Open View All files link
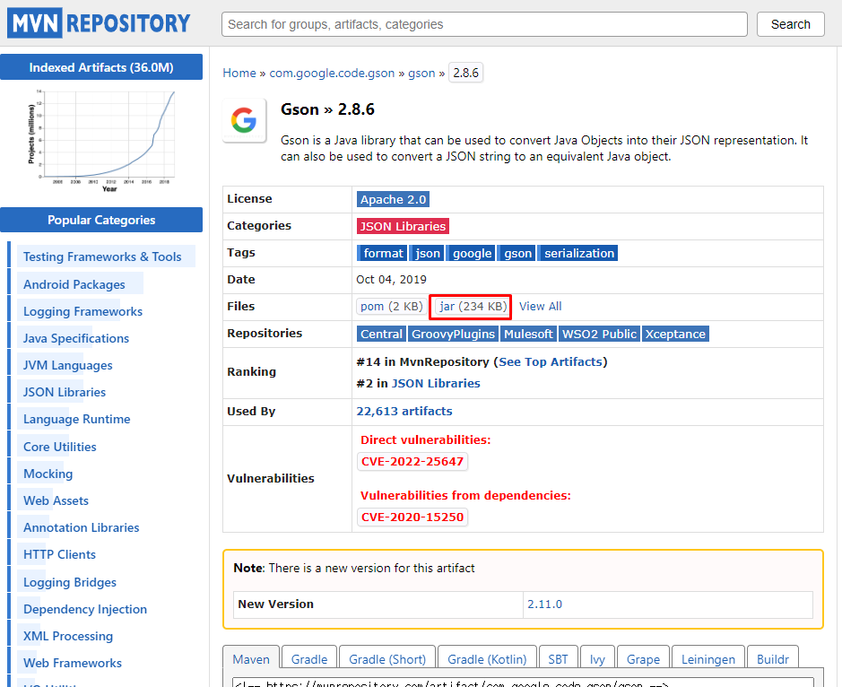Image resolution: width=842 pixels, height=687 pixels. (x=540, y=306)
